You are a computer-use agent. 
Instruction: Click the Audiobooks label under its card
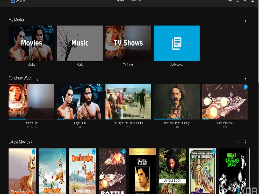click(177, 64)
